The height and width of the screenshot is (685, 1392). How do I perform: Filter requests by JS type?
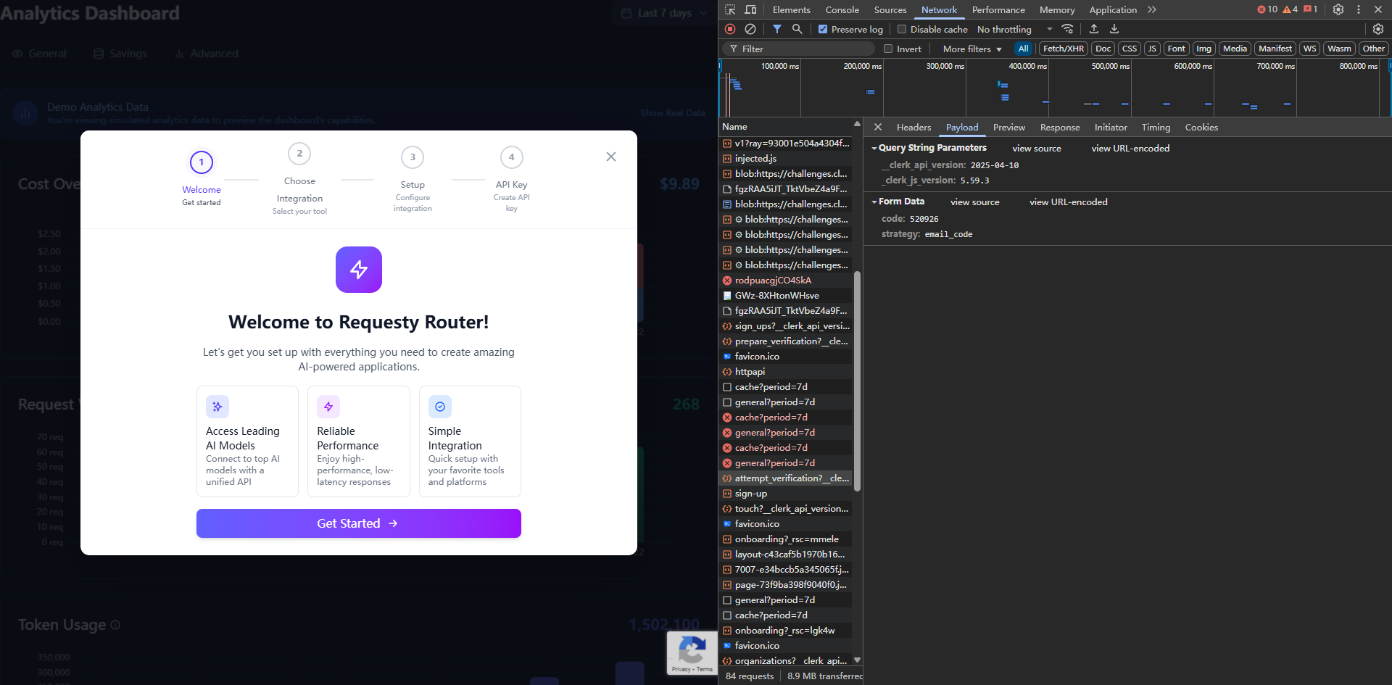point(1152,49)
